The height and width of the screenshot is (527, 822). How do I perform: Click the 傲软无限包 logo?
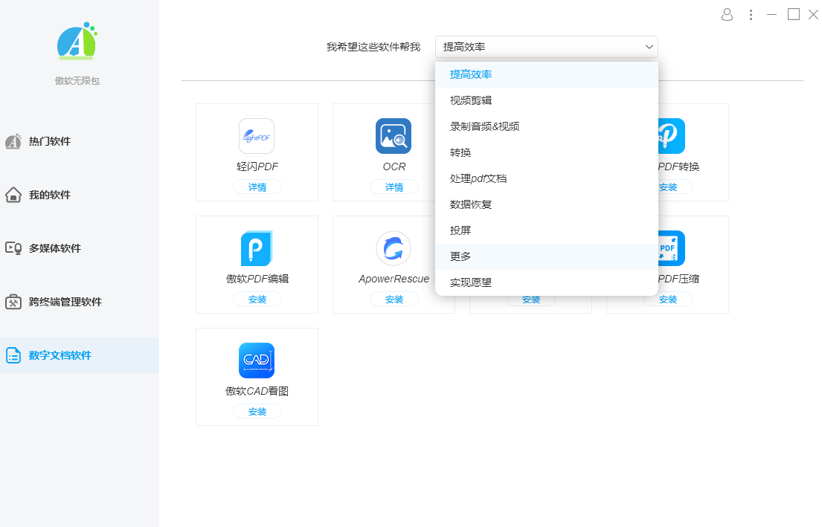[77, 42]
